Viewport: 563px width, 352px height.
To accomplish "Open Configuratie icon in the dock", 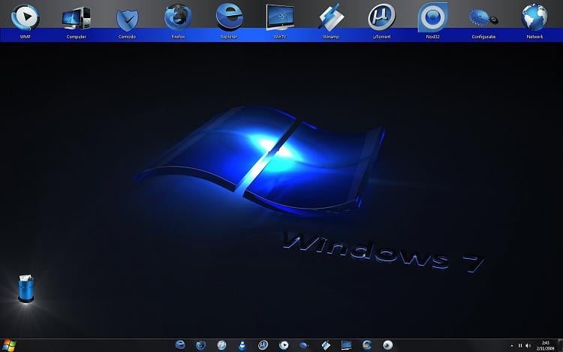I will (483, 18).
